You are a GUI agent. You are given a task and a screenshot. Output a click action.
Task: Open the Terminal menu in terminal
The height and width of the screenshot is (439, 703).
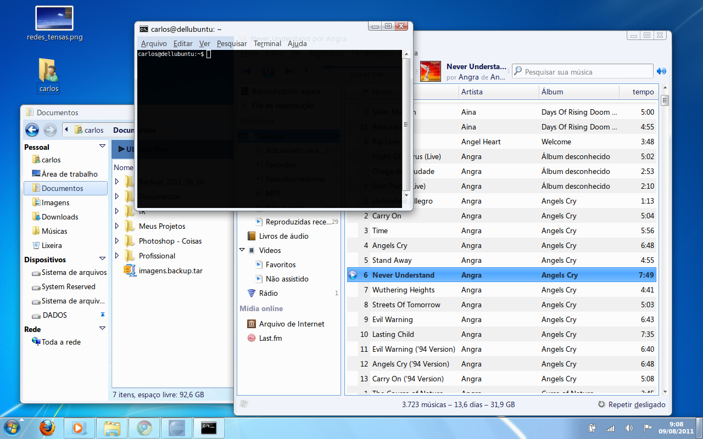[x=267, y=43]
